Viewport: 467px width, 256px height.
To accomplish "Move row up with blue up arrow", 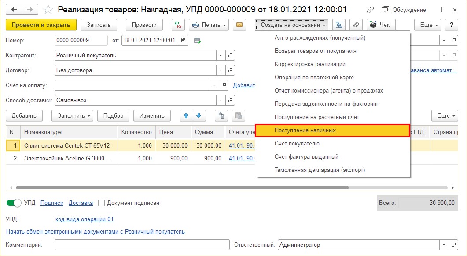I will pyautogui.click(x=186, y=115).
